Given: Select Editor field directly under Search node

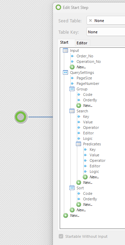Looking at the screenshot, I should coord(89,133).
